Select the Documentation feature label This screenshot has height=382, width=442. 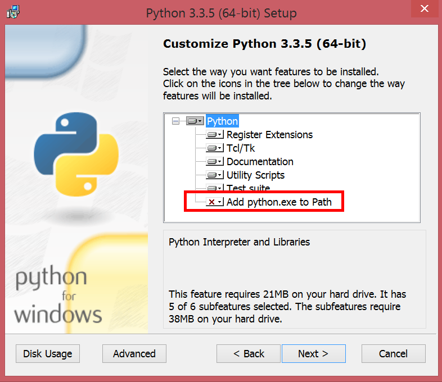tap(260, 162)
